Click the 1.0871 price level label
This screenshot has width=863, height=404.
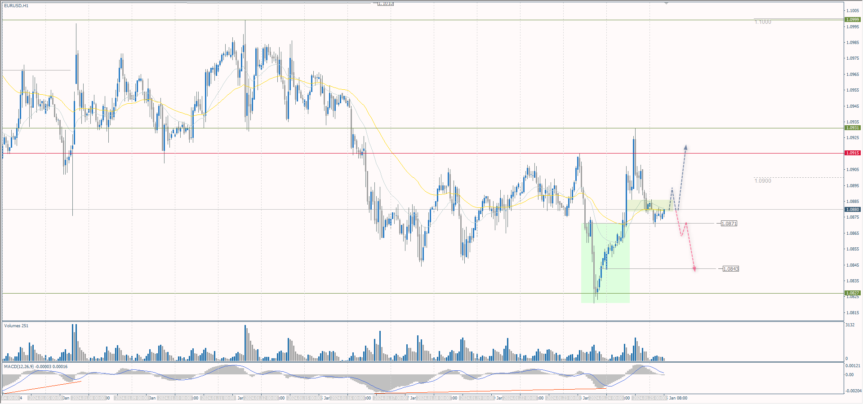729,224
